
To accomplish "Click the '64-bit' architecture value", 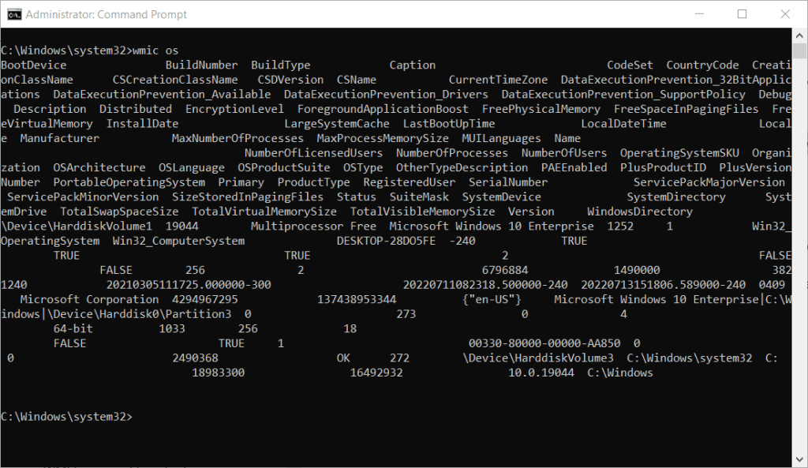I will [73, 329].
